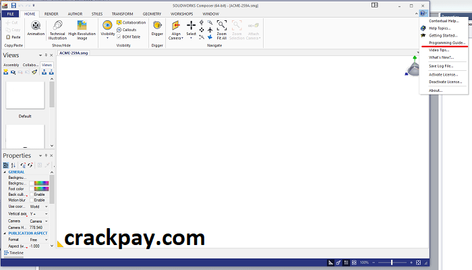Click the broom clean-up icon in Views toolbar
The width and height of the screenshot is (472, 270).
pyautogui.click(x=34, y=72)
